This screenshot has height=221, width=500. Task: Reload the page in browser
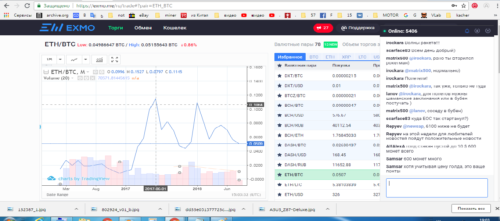[28, 6]
